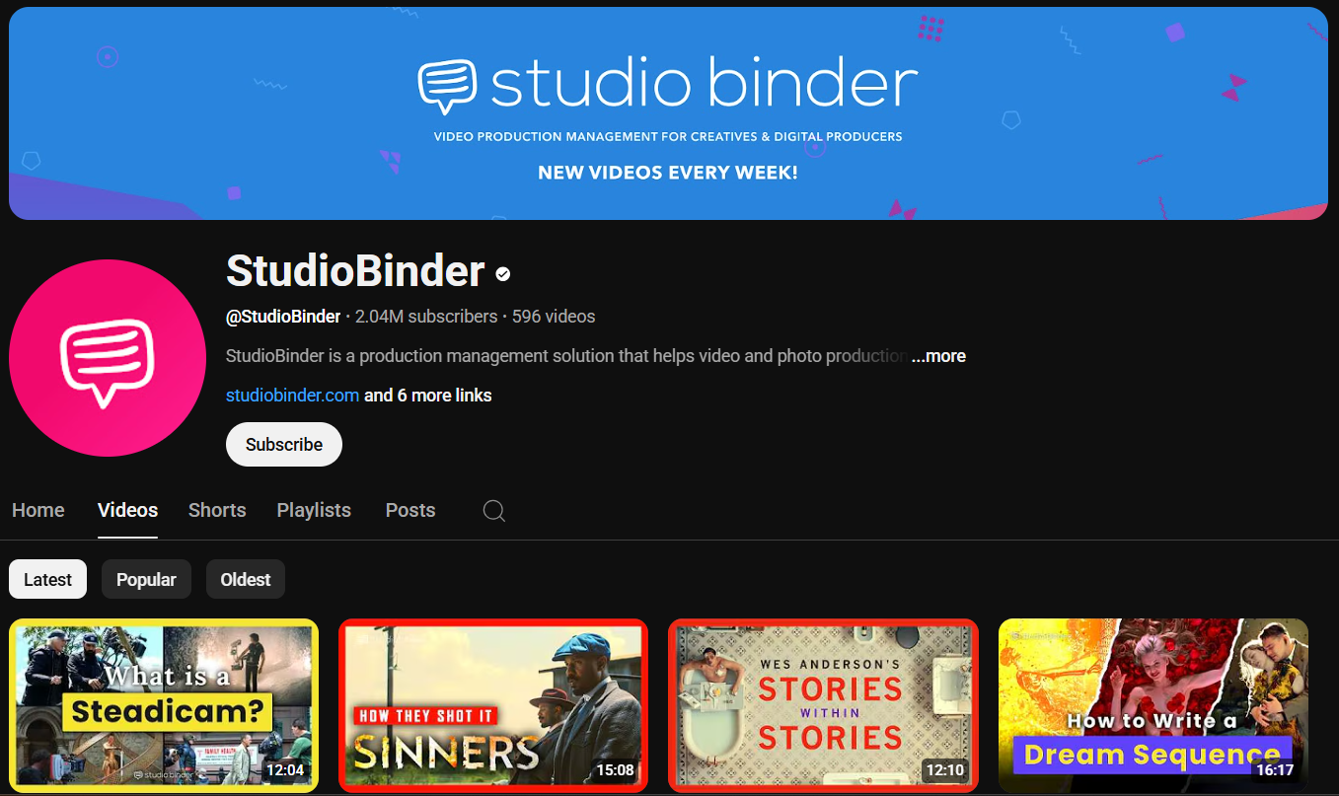Click the channel search magnifier icon
Screen dimensions: 1339x796
pyautogui.click(x=494, y=511)
